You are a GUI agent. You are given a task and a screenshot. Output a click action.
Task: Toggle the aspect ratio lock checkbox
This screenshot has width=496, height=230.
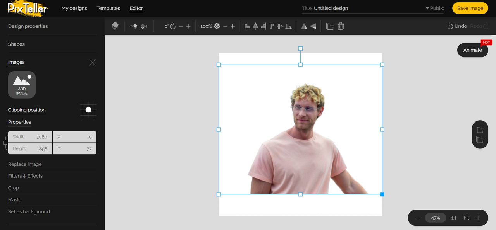click(5, 143)
